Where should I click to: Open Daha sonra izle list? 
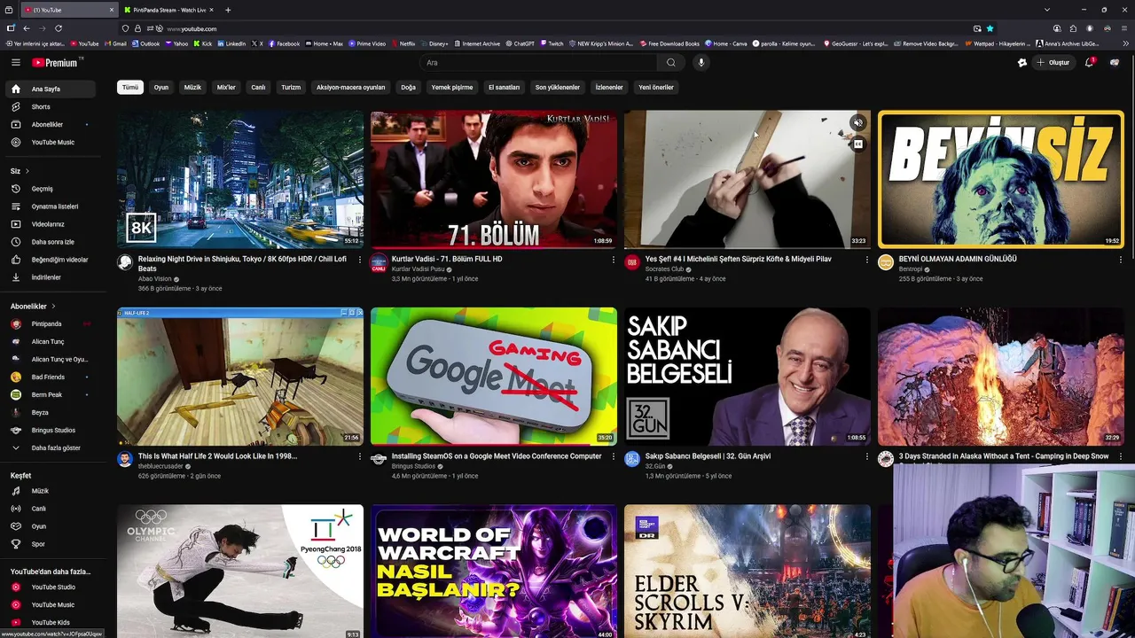coord(51,242)
